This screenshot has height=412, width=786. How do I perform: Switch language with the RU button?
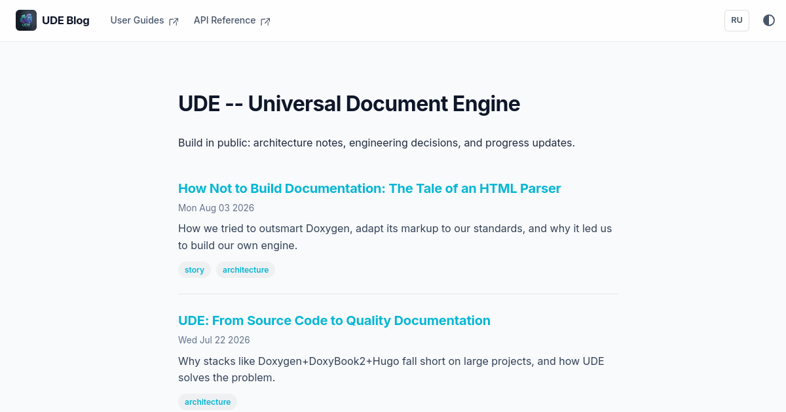[737, 20]
